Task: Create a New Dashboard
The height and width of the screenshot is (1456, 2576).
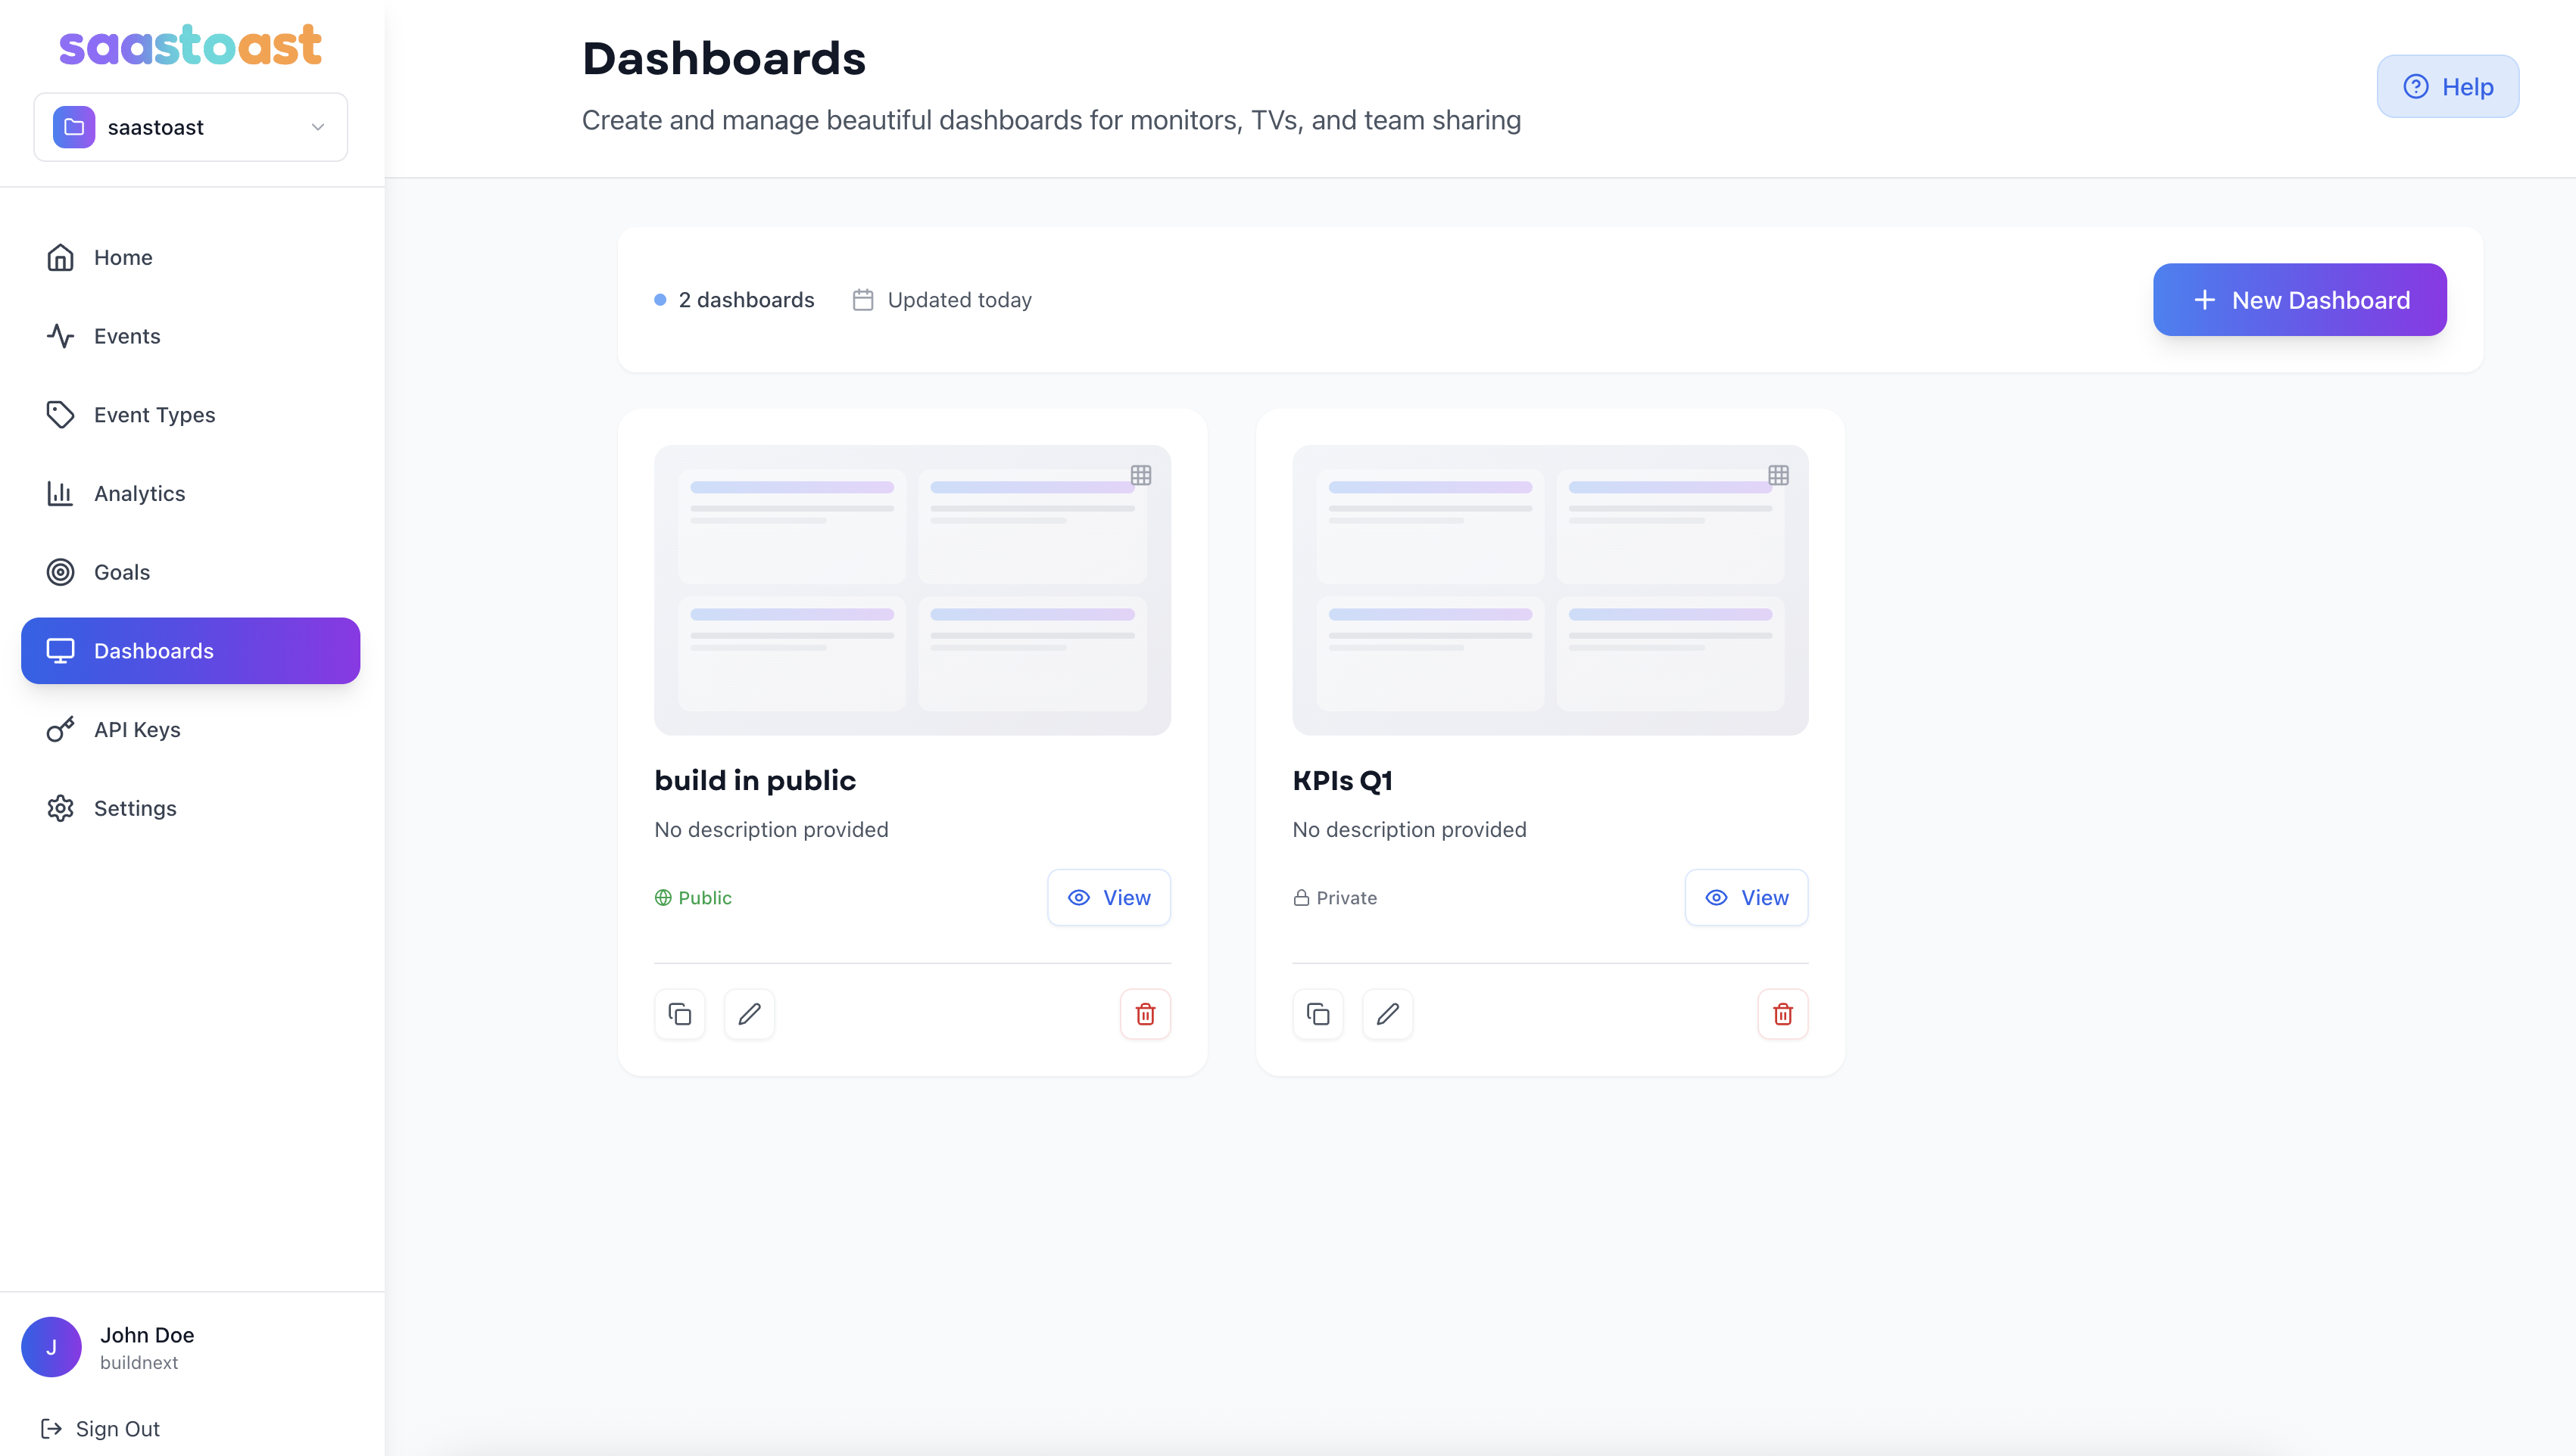Action: (2299, 300)
